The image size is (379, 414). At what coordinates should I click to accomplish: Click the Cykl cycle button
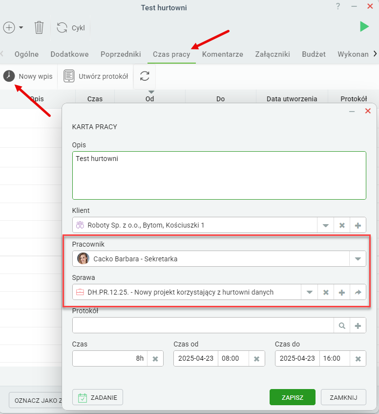point(71,27)
